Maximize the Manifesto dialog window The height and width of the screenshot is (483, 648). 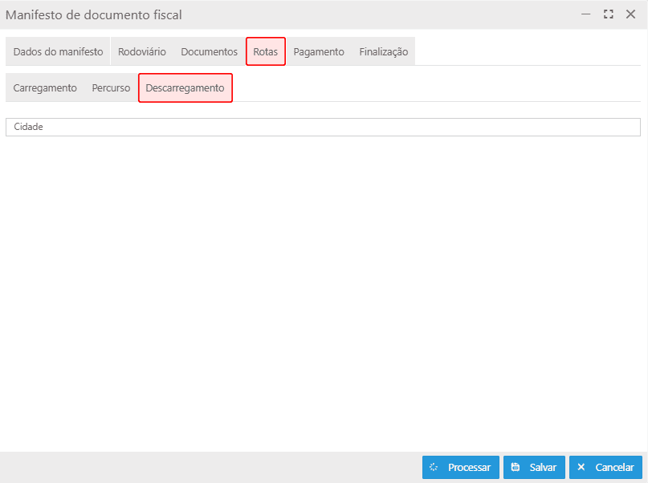(609, 14)
